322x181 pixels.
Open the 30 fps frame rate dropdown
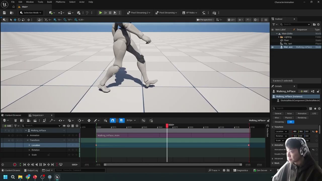(131, 120)
